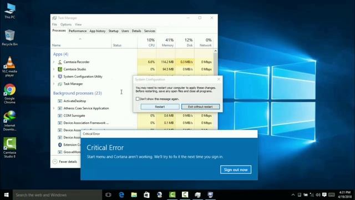Show hidden system tray icons

tap(293, 195)
